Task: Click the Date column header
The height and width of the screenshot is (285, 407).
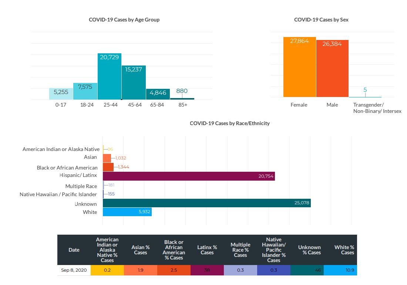Action: pyautogui.click(x=74, y=250)
